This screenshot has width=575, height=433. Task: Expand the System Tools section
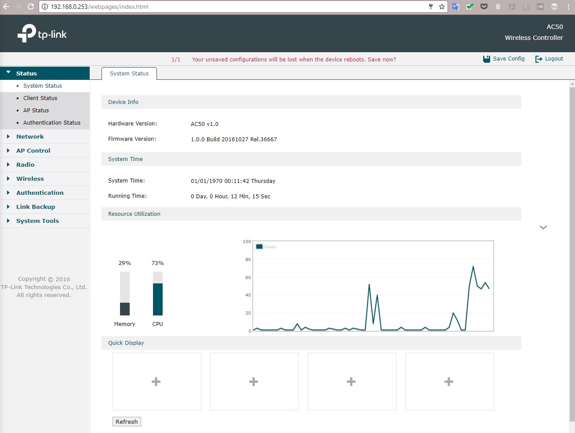click(37, 221)
